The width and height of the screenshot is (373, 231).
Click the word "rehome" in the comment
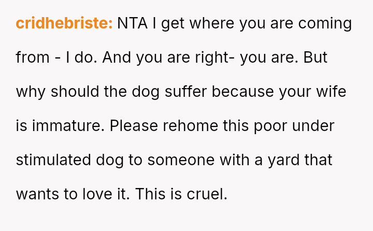[x=188, y=126]
